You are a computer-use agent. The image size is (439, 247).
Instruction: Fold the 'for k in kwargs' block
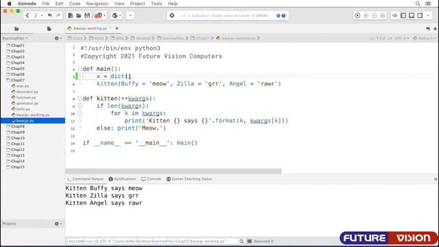click(x=80, y=113)
